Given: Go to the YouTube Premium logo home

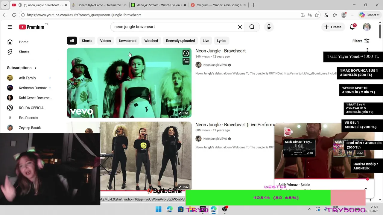Looking at the screenshot, I should point(32,27).
